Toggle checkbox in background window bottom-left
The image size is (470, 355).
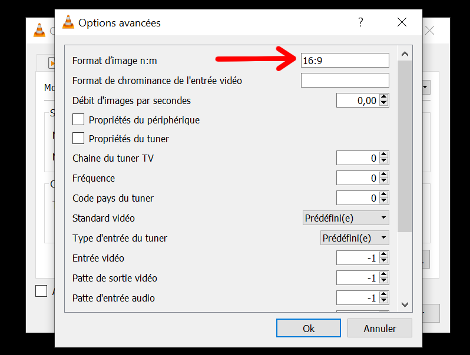pyautogui.click(x=41, y=291)
